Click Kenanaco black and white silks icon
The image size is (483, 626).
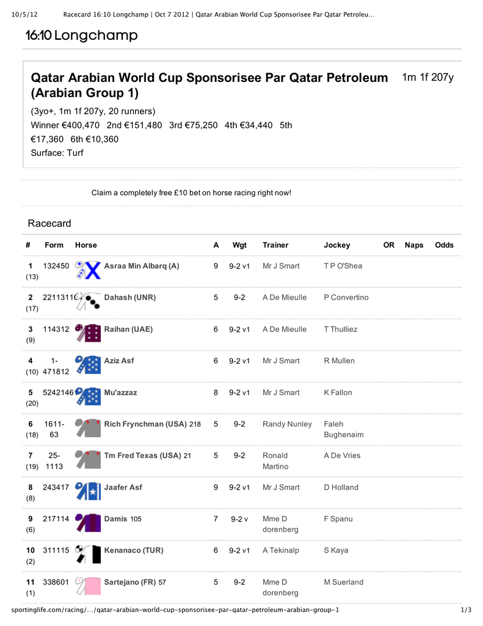tap(88, 555)
